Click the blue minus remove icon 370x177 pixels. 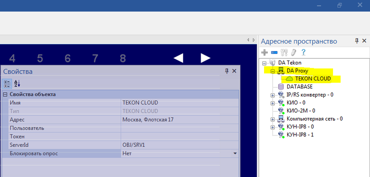274,52
